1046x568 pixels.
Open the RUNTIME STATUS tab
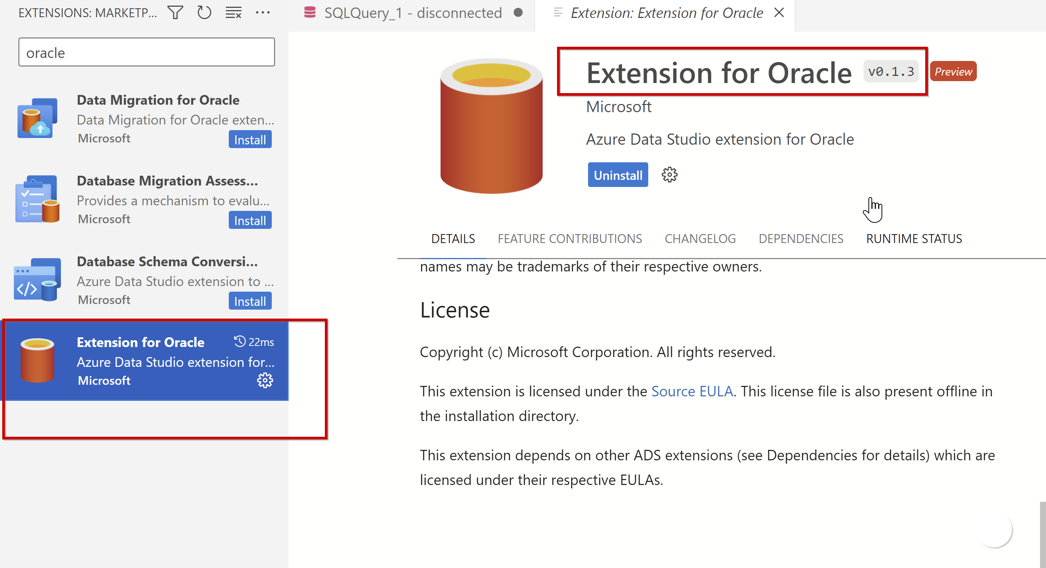pyautogui.click(x=914, y=239)
